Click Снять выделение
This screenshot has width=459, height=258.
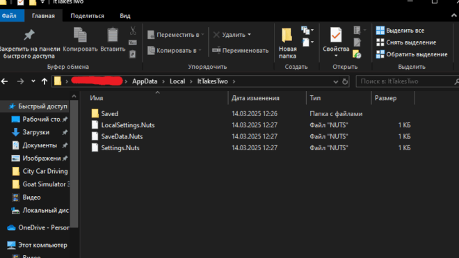tap(406, 42)
